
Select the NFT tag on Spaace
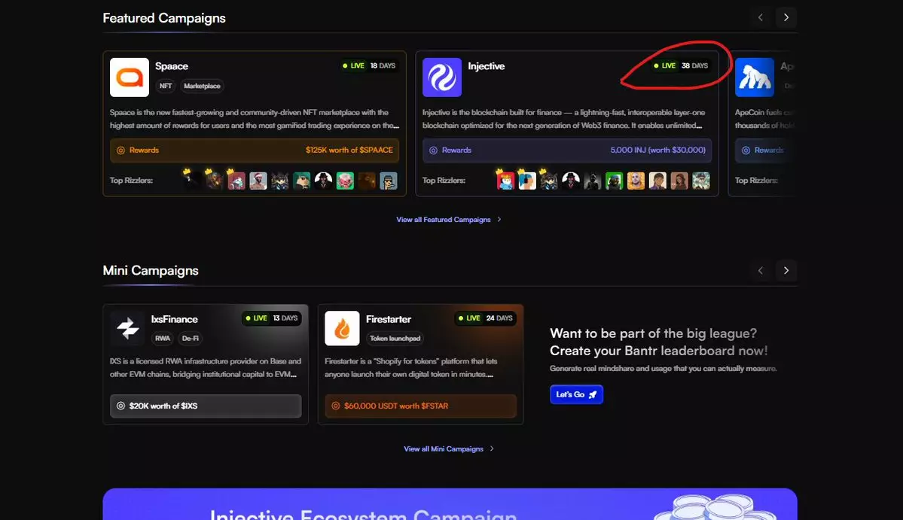coord(166,87)
